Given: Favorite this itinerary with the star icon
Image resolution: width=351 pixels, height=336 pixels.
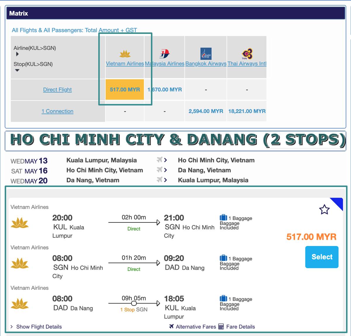Looking at the screenshot, I should (324, 209).
